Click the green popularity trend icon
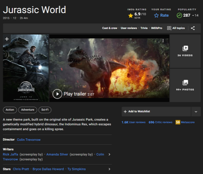This screenshot has width=203, height=174. (x=179, y=16)
